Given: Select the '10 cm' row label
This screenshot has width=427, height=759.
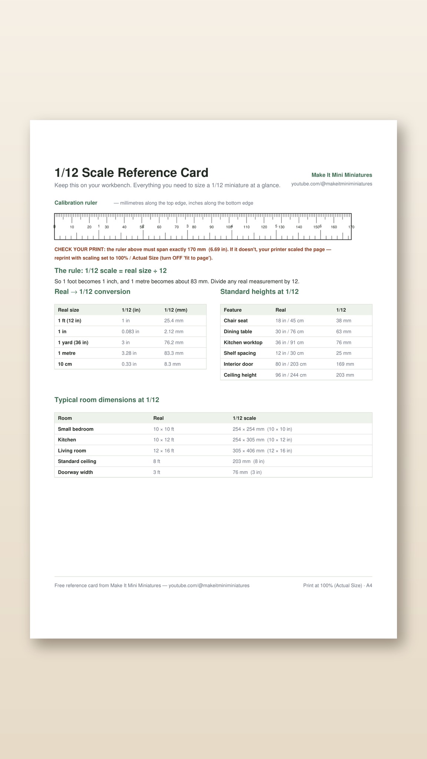Looking at the screenshot, I should tap(65, 364).
